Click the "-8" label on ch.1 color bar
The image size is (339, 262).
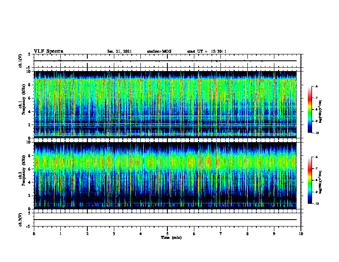316,110
